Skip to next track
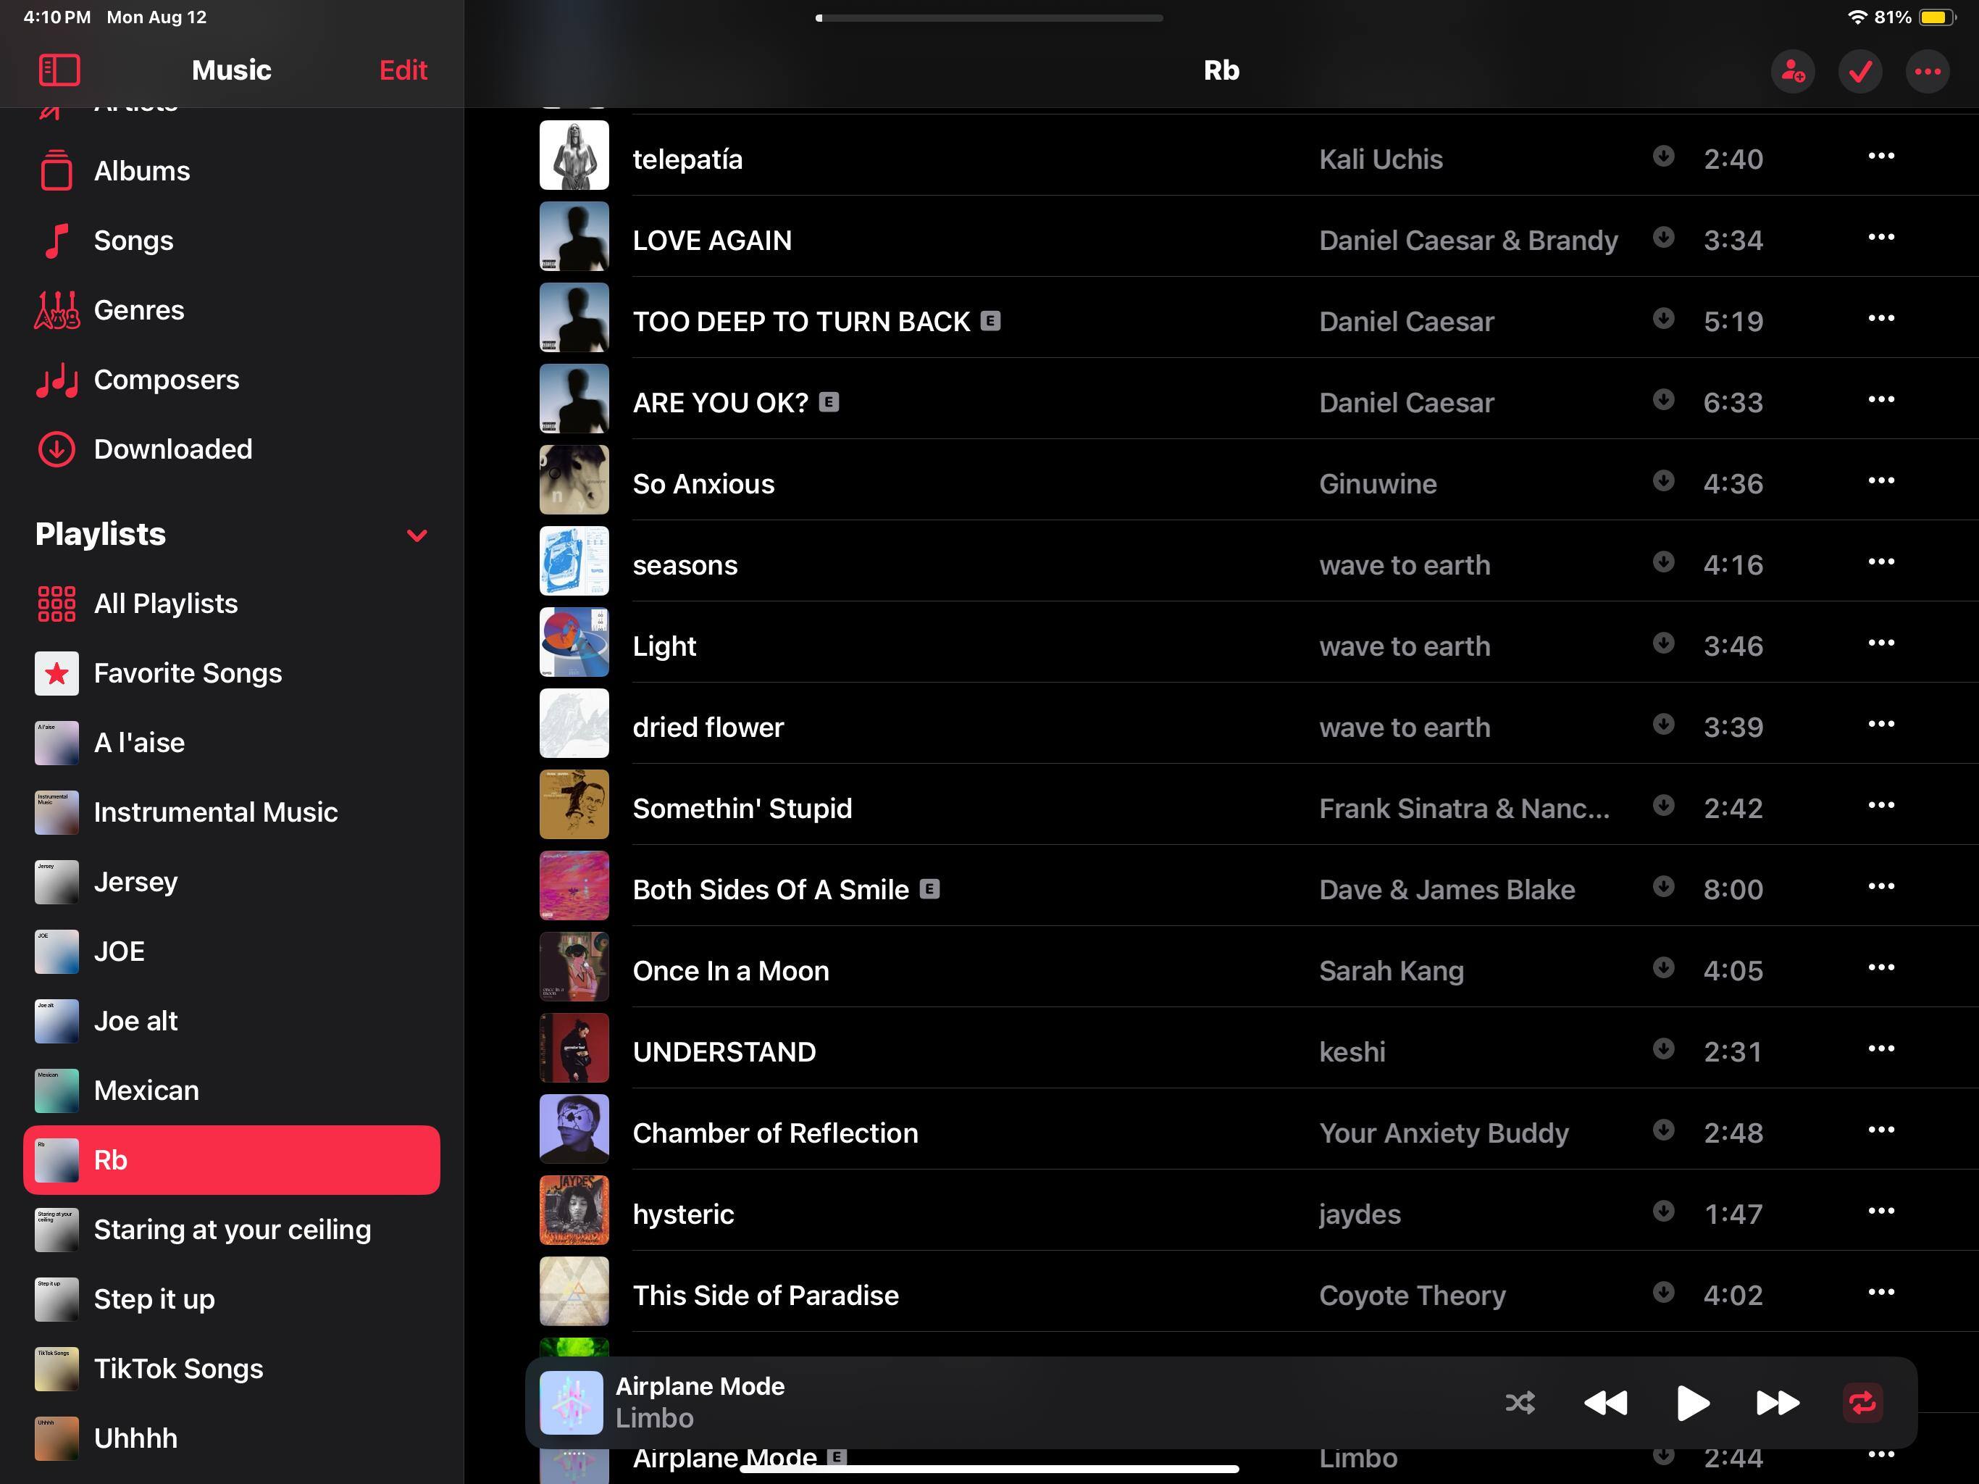This screenshot has width=1979, height=1484. click(x=1777, y=1401)
